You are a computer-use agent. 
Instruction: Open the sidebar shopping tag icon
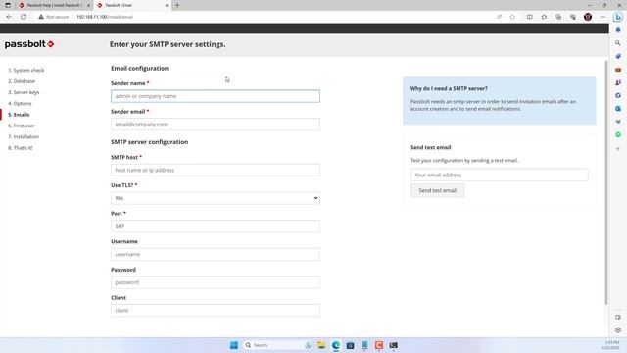[x=618, y=56]
